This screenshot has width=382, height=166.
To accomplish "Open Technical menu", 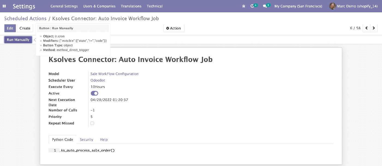I will (155, 6).
